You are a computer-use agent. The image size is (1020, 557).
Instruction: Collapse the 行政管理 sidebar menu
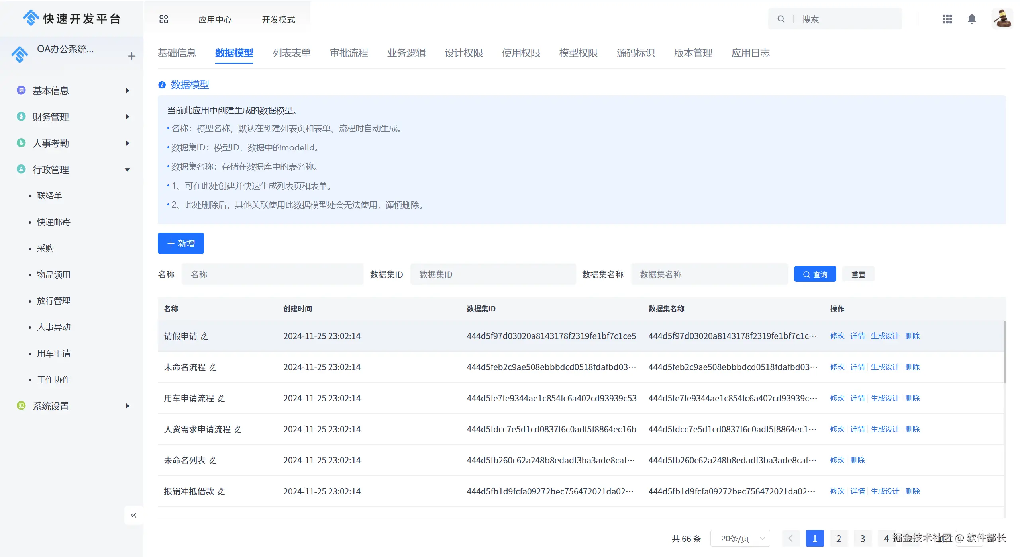point(127,170)
